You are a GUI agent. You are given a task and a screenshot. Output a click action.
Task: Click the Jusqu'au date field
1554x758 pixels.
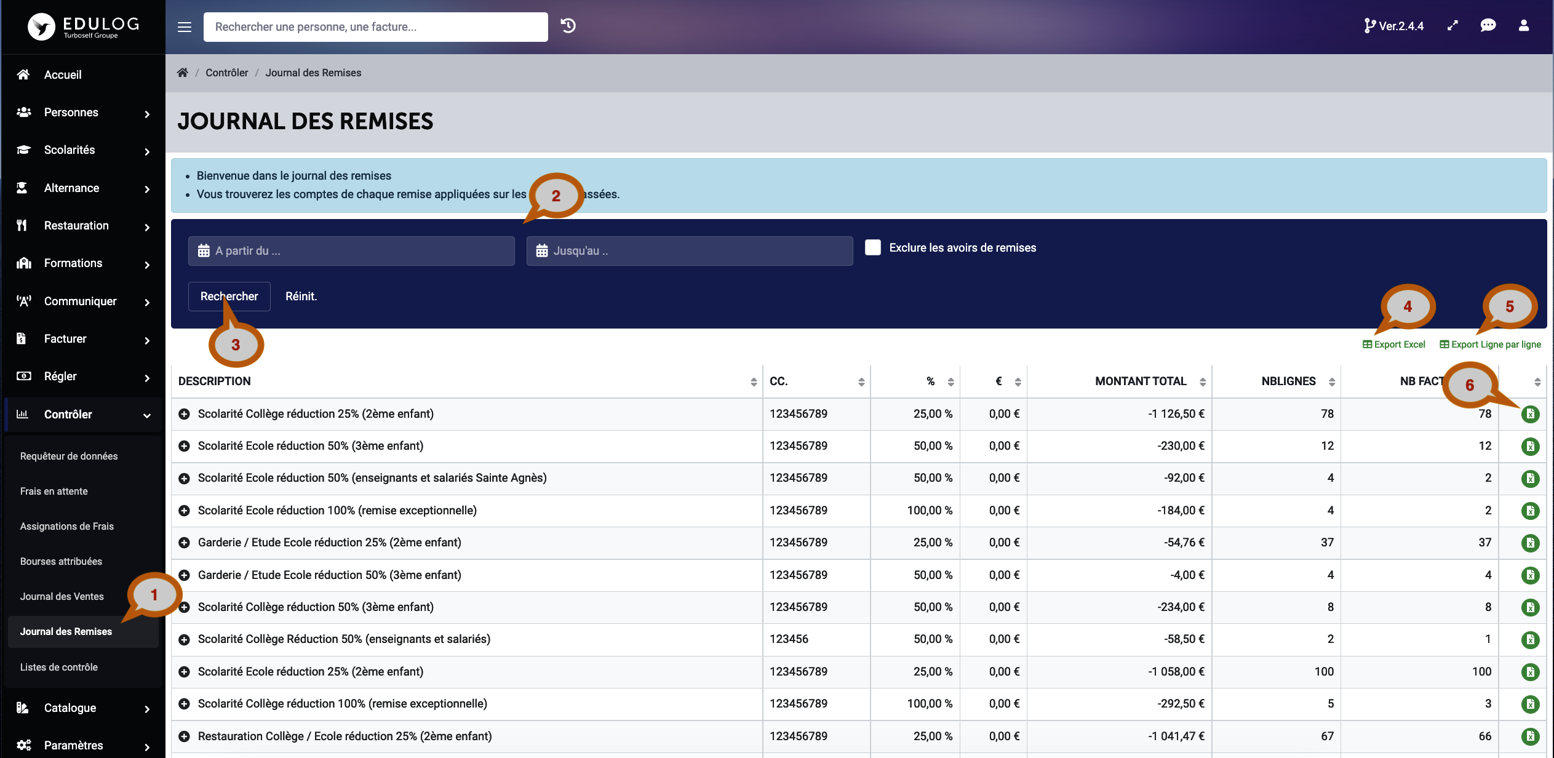pos(690,251)
